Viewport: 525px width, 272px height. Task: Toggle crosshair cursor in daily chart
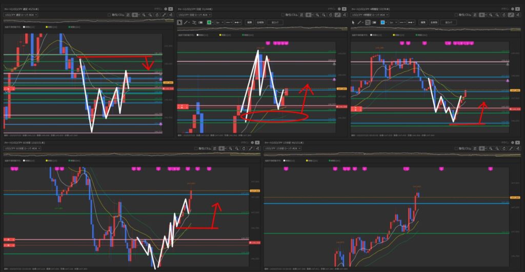coord(308,15)
